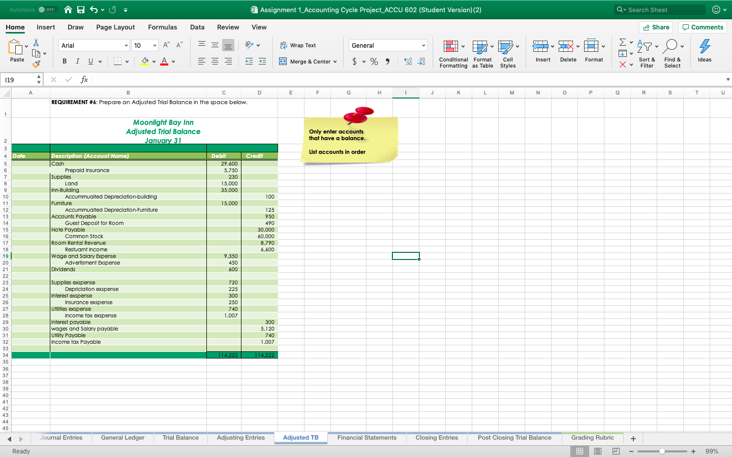Adjust the zoom slider

pos(662,451)
